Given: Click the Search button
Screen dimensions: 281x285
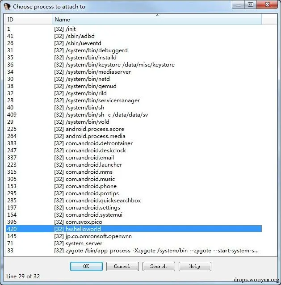Looking at the screenshot, I should [159, 266].
